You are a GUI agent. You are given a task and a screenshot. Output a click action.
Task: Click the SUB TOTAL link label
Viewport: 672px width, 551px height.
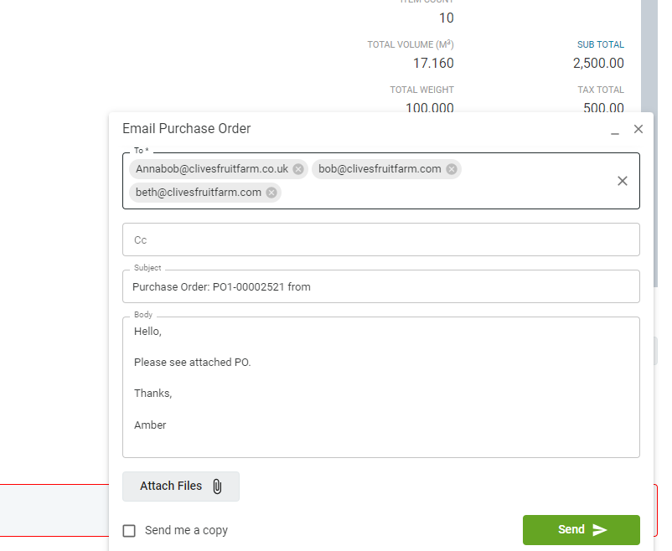click(601, 44)
